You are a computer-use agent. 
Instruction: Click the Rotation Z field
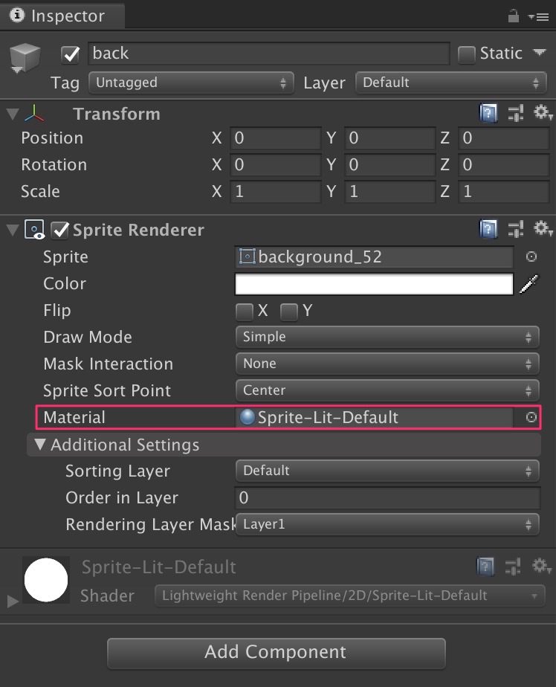point(504,165)
